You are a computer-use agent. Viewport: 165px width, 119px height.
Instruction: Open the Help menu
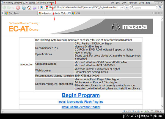click(148, 3)
